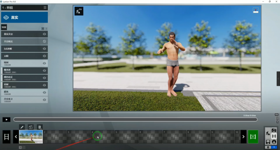This screenshot has height=150, width=280.
Task: Click the pencil edit clip icon
Action: tap(22, 127)
